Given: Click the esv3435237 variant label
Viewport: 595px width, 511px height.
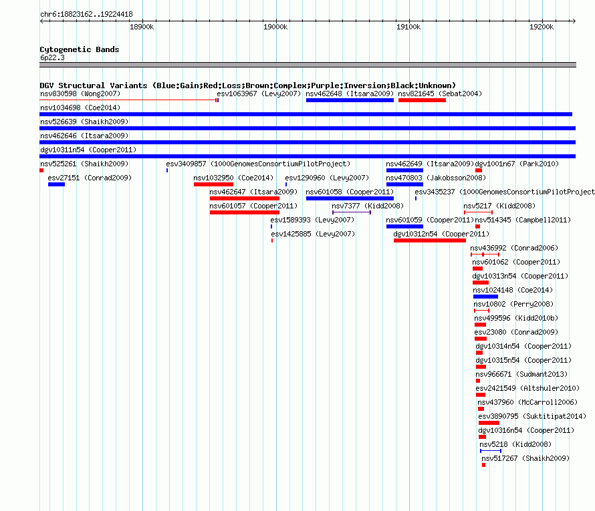Looking at the screenshot, I should [x=505, y=192].
